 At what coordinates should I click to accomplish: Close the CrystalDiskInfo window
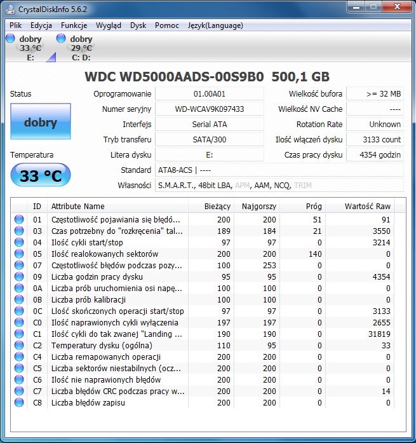tap(397, 7)
